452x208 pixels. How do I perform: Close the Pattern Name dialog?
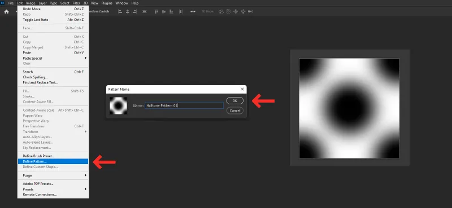242,89
